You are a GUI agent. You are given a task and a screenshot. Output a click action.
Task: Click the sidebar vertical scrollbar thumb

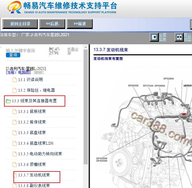(x=86, y=107)
